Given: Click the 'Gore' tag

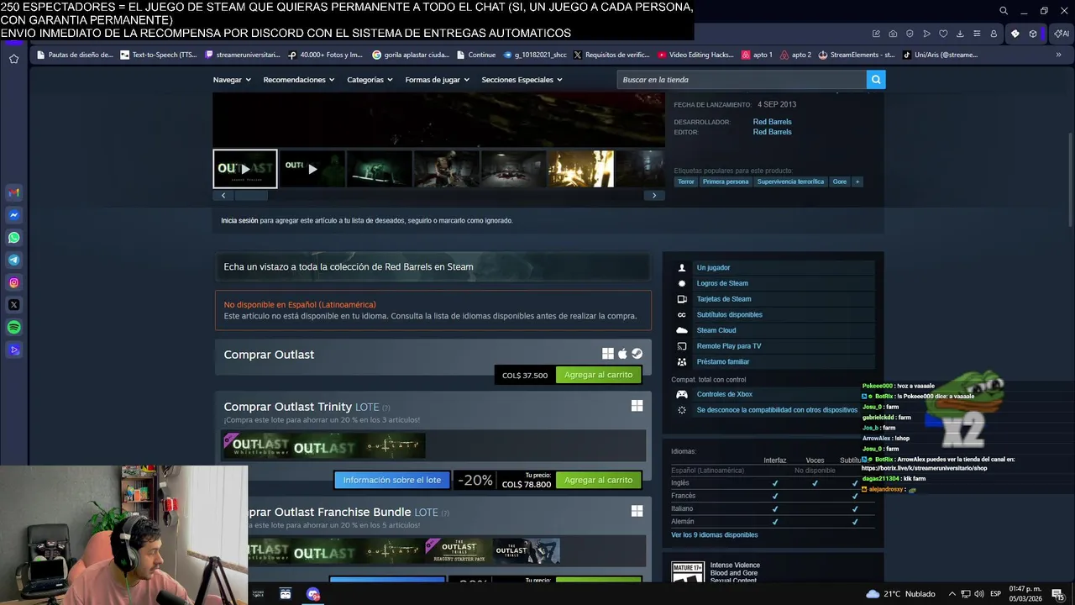Looking at the screenshot, I should coord(840,181).
